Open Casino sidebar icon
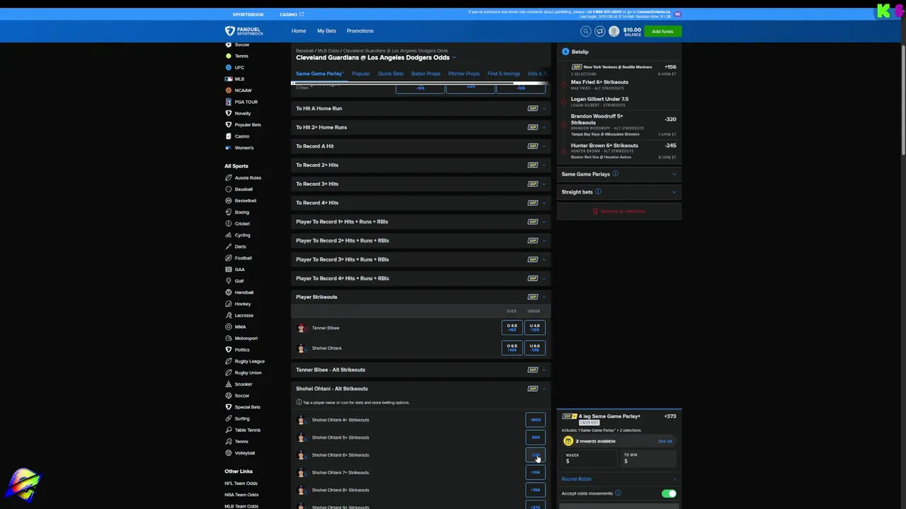 pos(229,136)
